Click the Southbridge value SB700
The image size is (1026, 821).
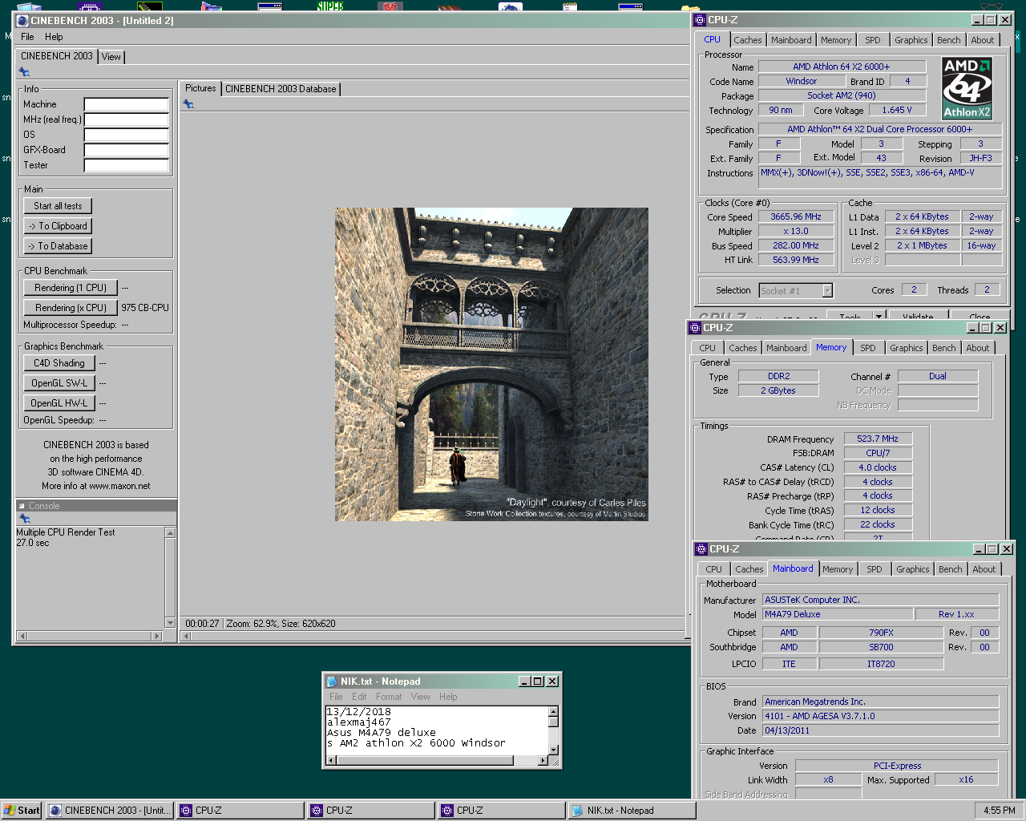click(x=881, y=647)
